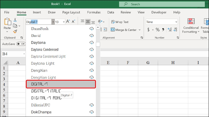This screenshot has width=209, height=117.
Task: Expand Merge & Center options arrow
Action: coord(140,30)
